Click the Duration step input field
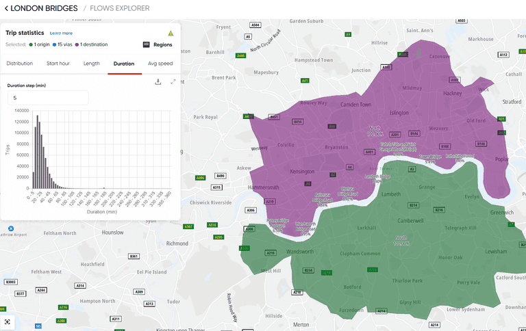 (47, 98)
